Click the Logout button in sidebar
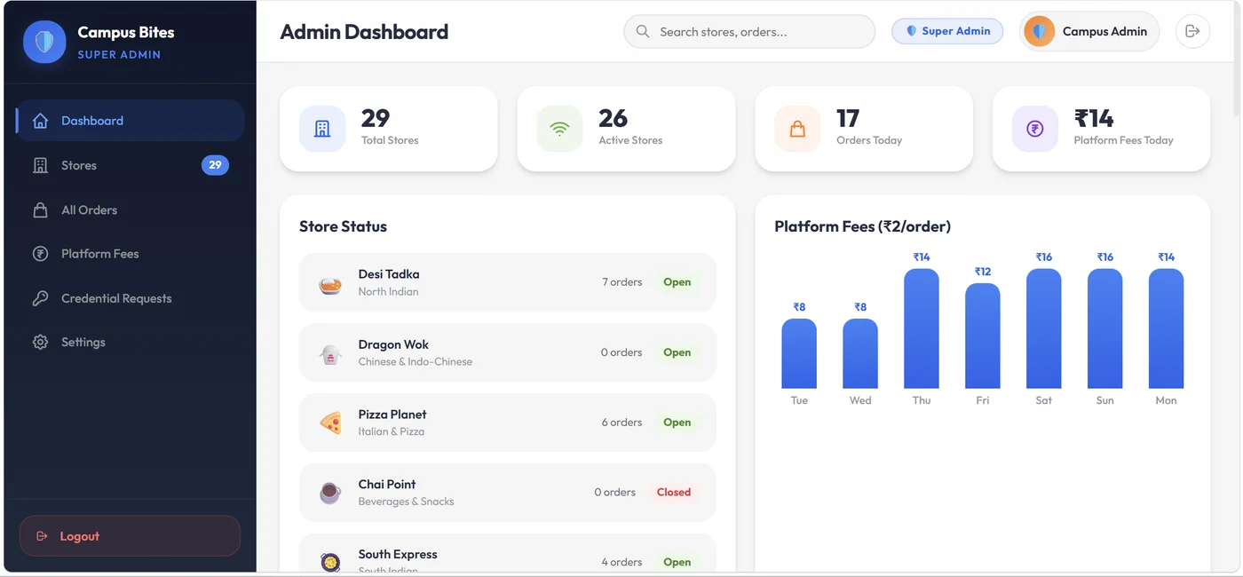 [130, 536]
